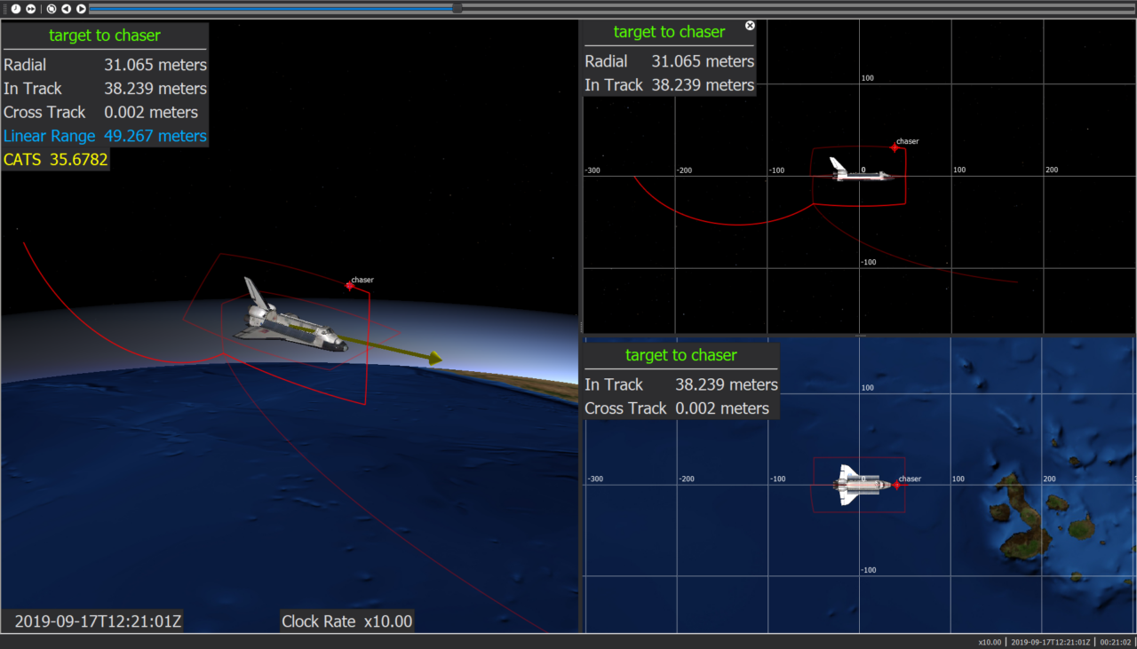
Task: Click the reverse playback arrow icon
Action: [x=65, y=9]
